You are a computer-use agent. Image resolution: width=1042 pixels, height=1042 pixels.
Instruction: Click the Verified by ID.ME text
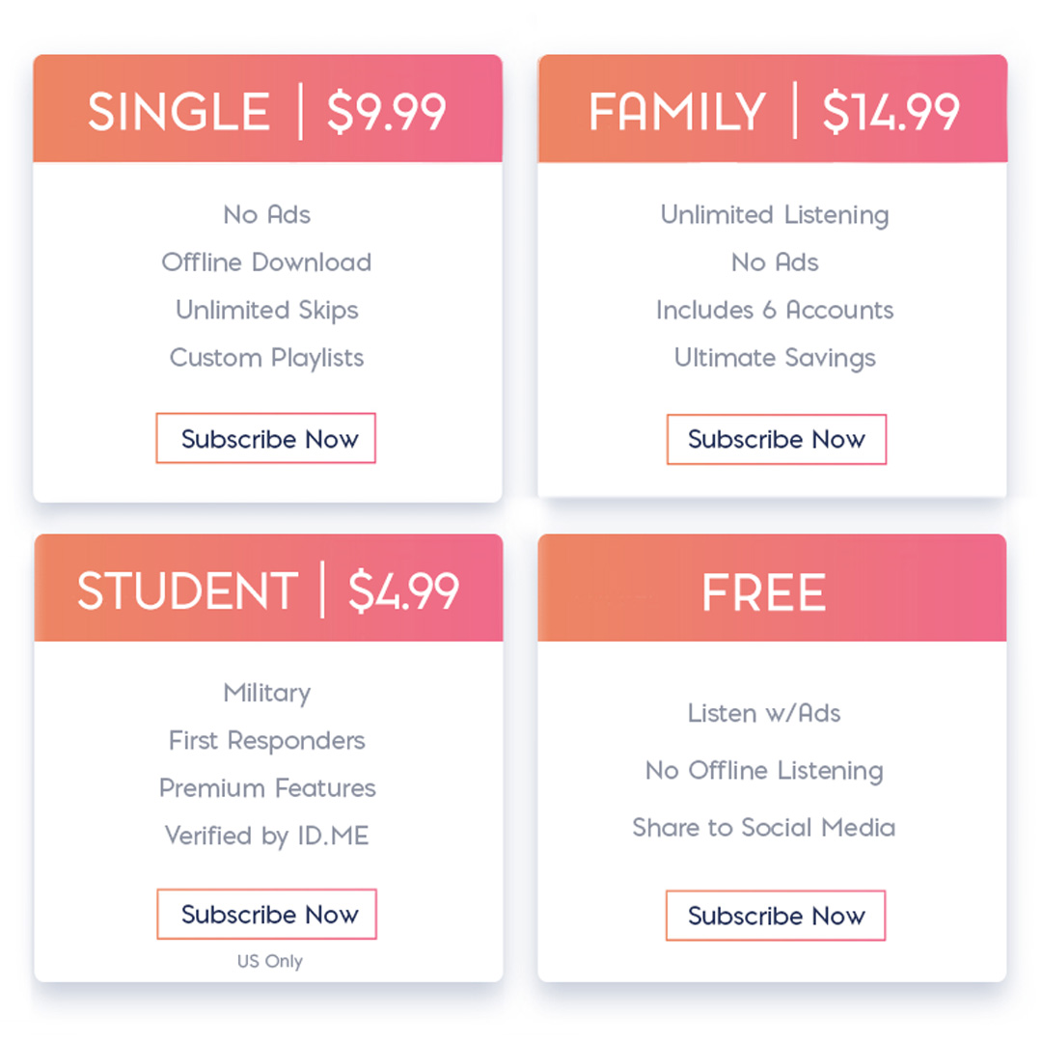(x=266, y=836)
